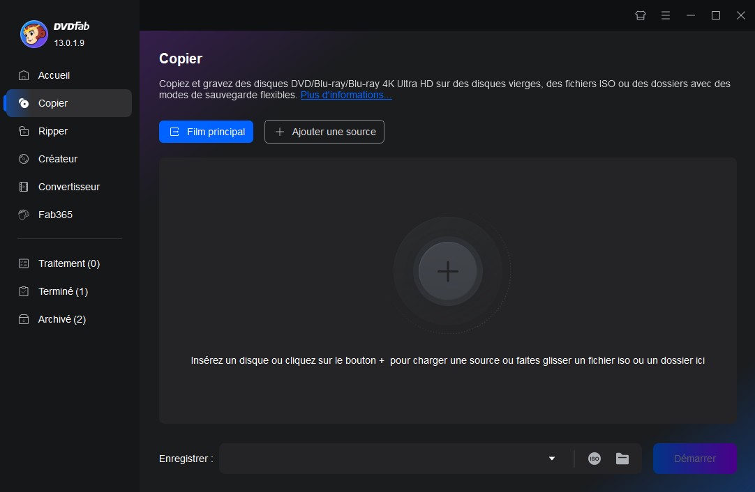Click the Démarrer button
This screenshot has height=492, width=755.
[x=695, y=459]
